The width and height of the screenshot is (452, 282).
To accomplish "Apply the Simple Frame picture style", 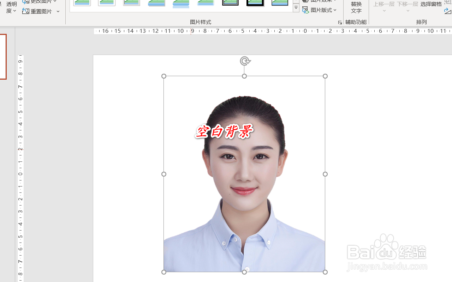I will pos(82,3).
